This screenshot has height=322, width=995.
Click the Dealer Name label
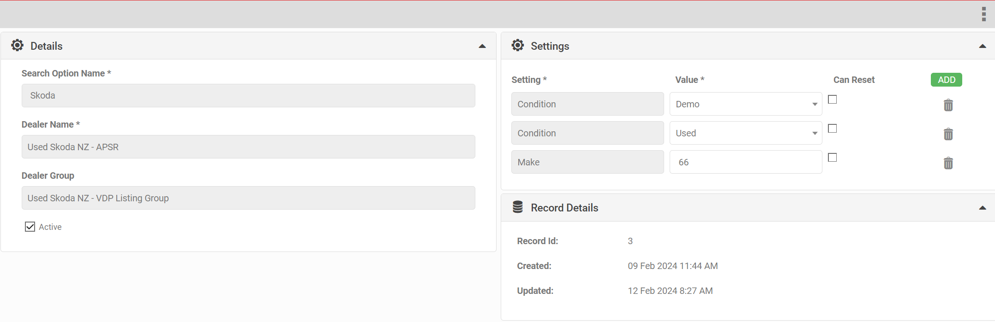51,124
